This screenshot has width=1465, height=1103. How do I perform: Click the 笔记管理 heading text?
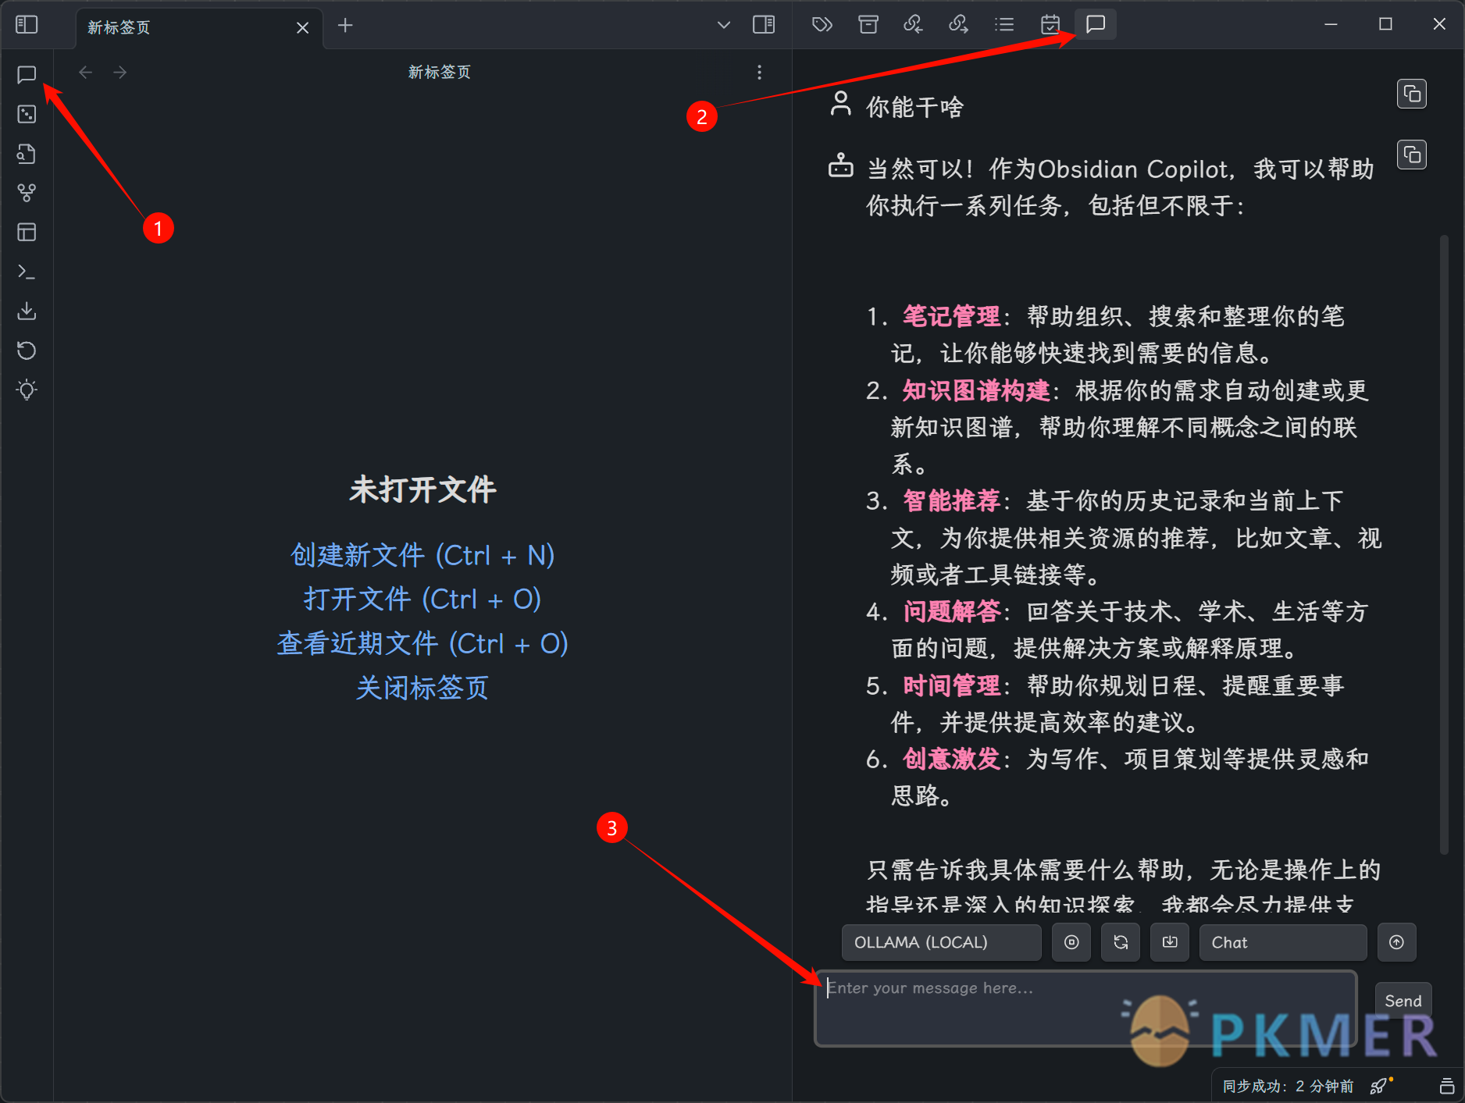click(951, 316)
